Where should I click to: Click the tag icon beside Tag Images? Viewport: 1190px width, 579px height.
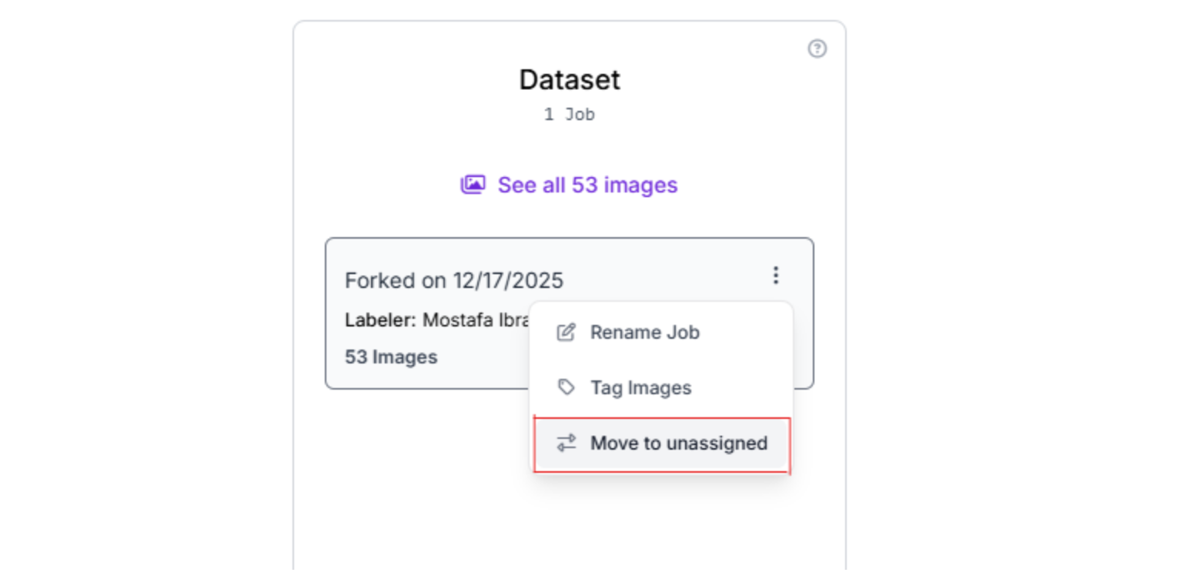(566, 387)
